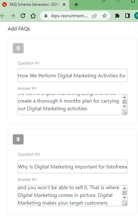This screenshot has width=138, height=218.
Task: Click inside the Answer #2 textarea
Action: (x=70, y=196)
